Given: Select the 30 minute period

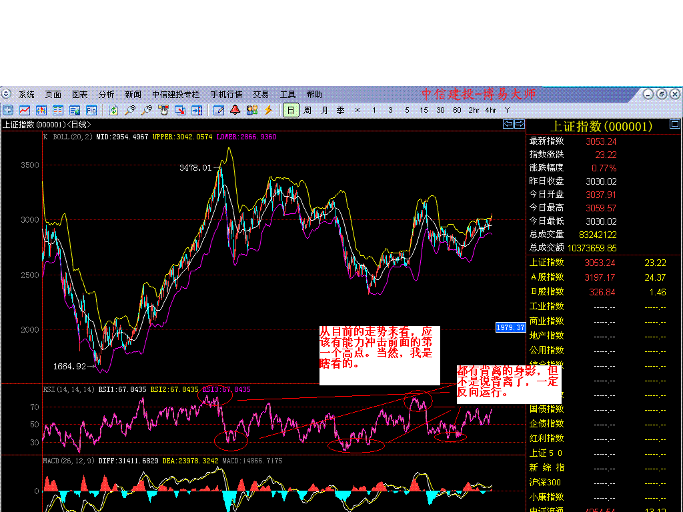Looking at the screenshot, I should (440, 110).
